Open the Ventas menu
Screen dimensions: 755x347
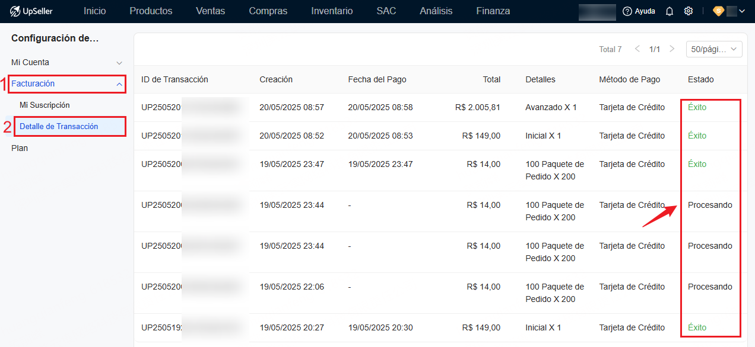(x=210, y=11)
